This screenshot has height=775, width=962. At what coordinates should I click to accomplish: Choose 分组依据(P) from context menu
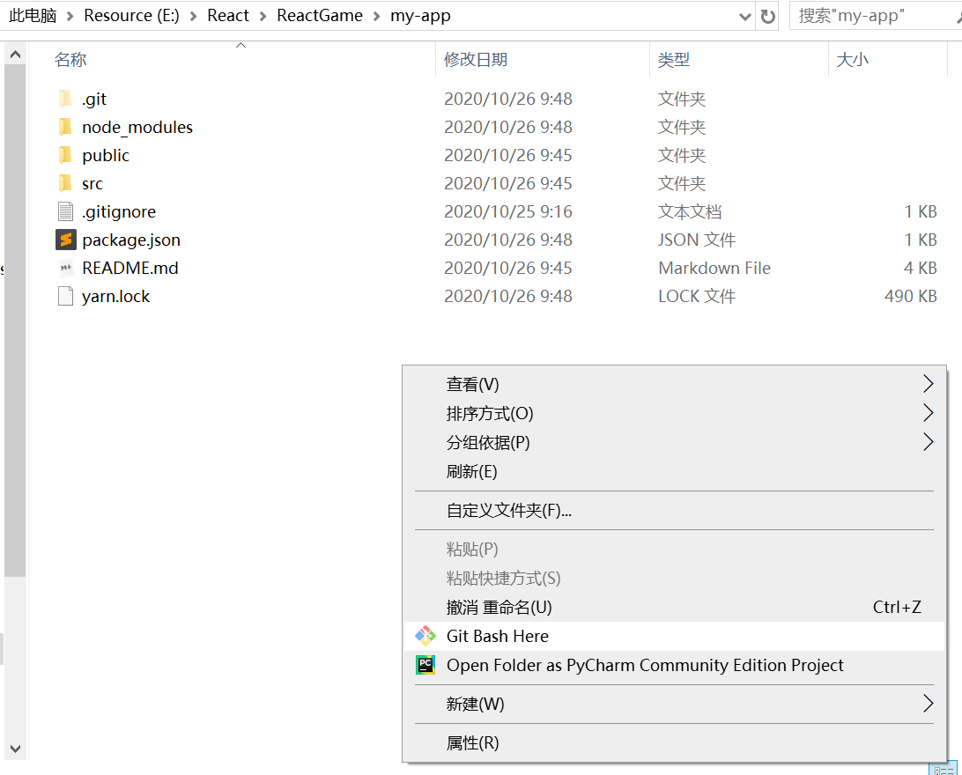point(674,442)
